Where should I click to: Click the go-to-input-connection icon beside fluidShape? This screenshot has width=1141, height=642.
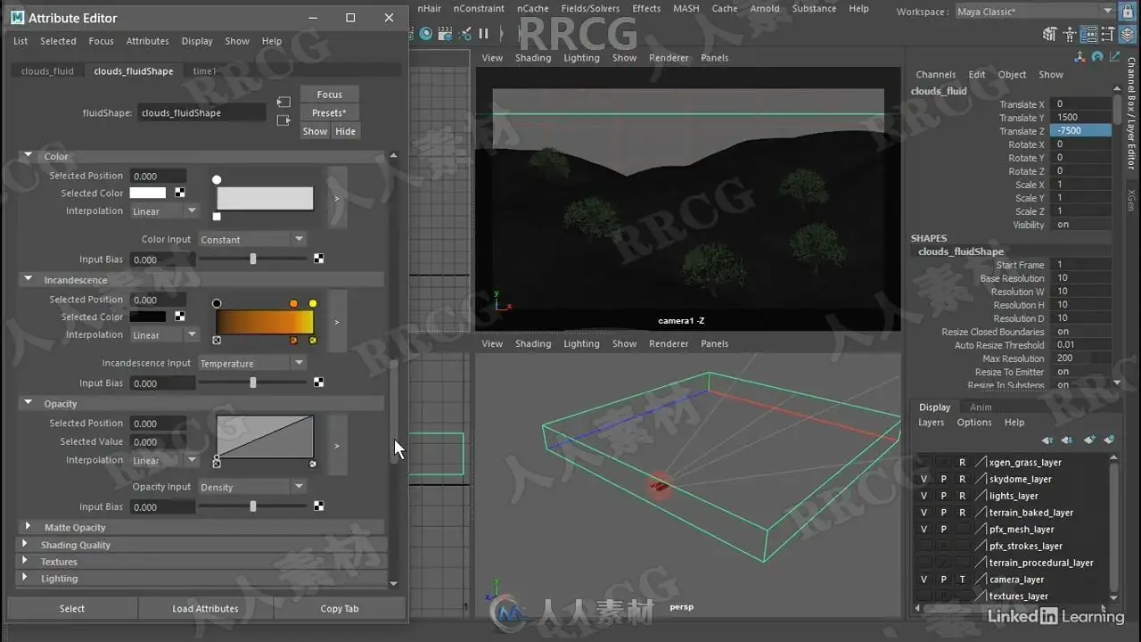click(x=283, y=103)
